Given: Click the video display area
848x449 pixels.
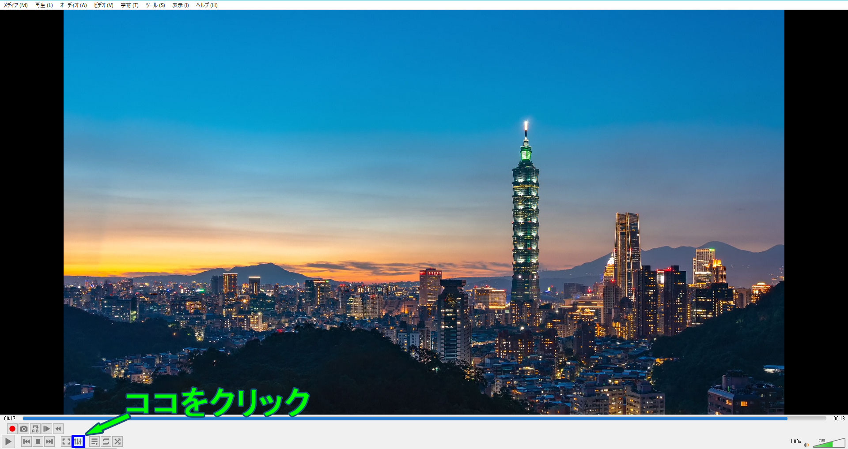Looking at the screenshot, I should pyautogui.click(x=424, y=212).
